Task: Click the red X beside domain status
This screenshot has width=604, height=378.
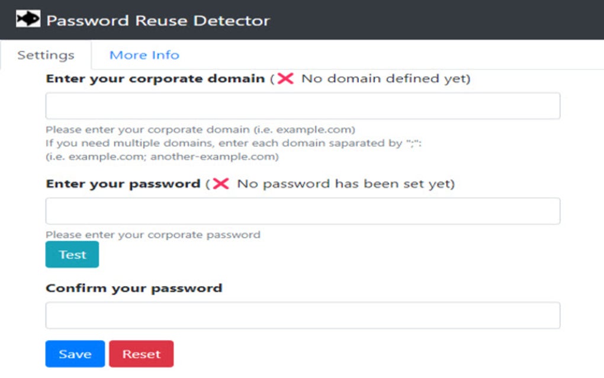Action: [285, 79]
